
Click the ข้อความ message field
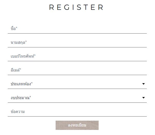[77, 112]
